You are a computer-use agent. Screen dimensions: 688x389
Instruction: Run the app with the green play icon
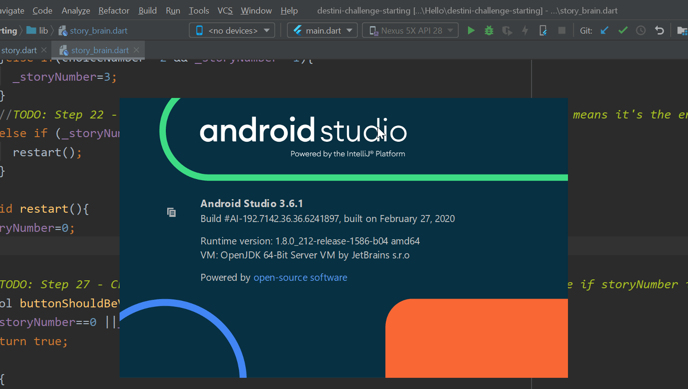click(471, 31)
